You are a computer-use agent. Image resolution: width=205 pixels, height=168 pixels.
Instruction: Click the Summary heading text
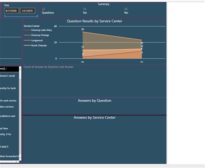(x=104, y=4)
